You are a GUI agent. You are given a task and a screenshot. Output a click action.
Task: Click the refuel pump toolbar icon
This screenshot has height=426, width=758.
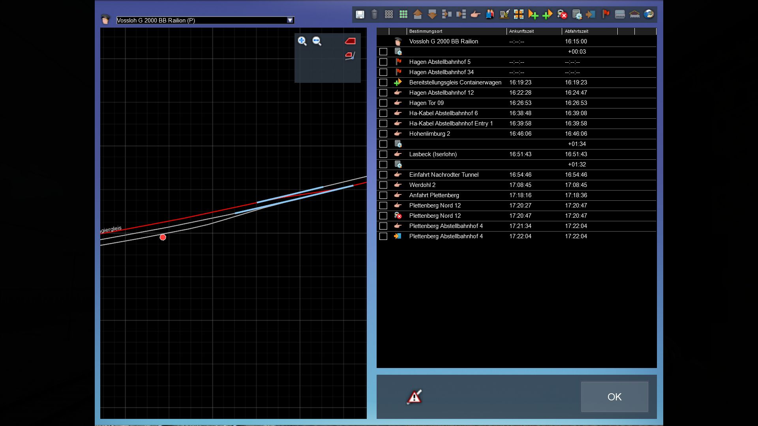click(504, 15)
